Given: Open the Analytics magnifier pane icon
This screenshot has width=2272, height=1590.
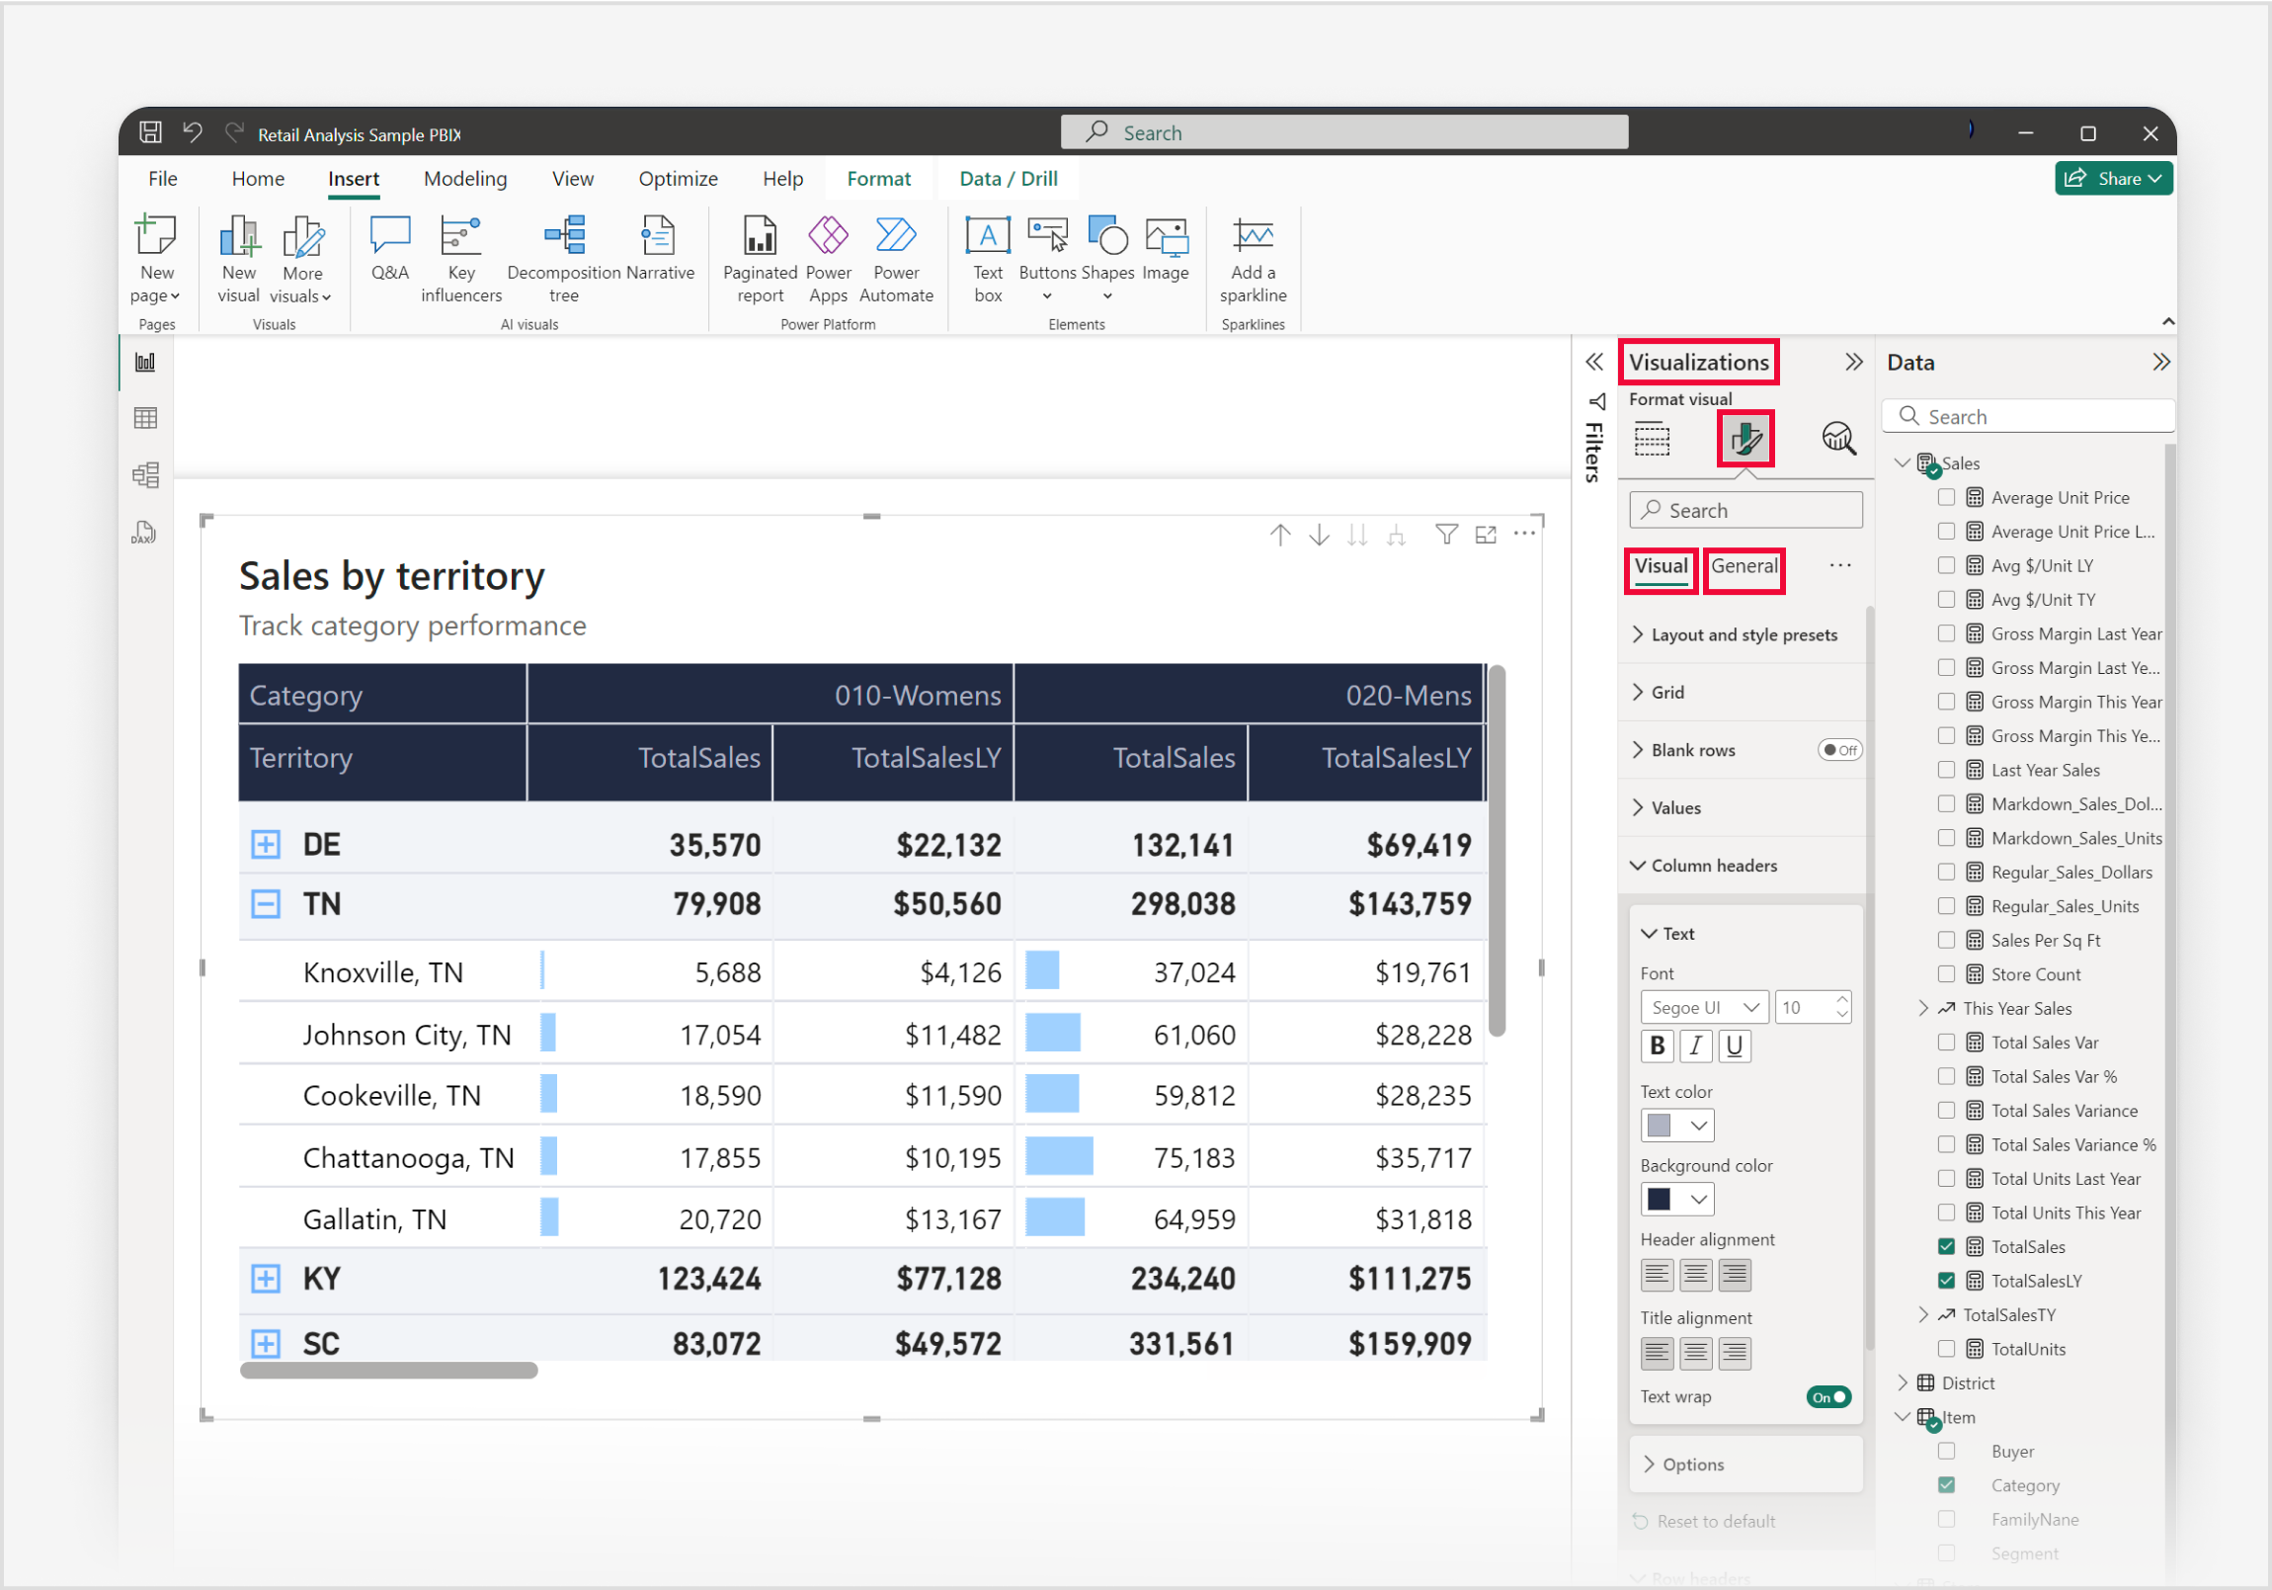Looking at the screenshot, I should (1837, 439).
